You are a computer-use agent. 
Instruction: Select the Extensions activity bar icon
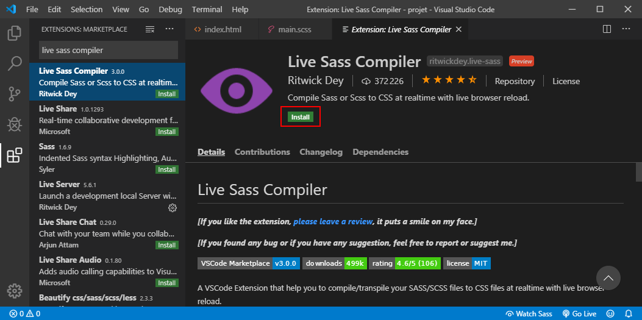point(15,155)
